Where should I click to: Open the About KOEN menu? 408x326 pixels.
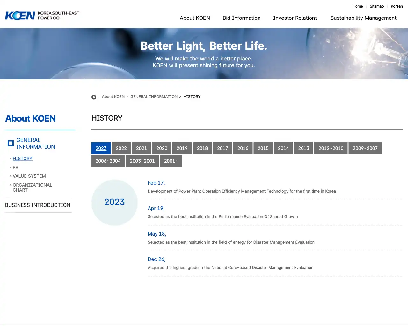(x=195, y=18)
